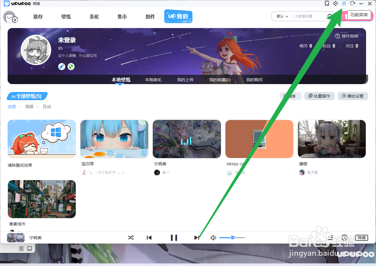This screenshot has width=376, height=266.
Task: Click the 批量操作 button
Action: tap(319, 96)
